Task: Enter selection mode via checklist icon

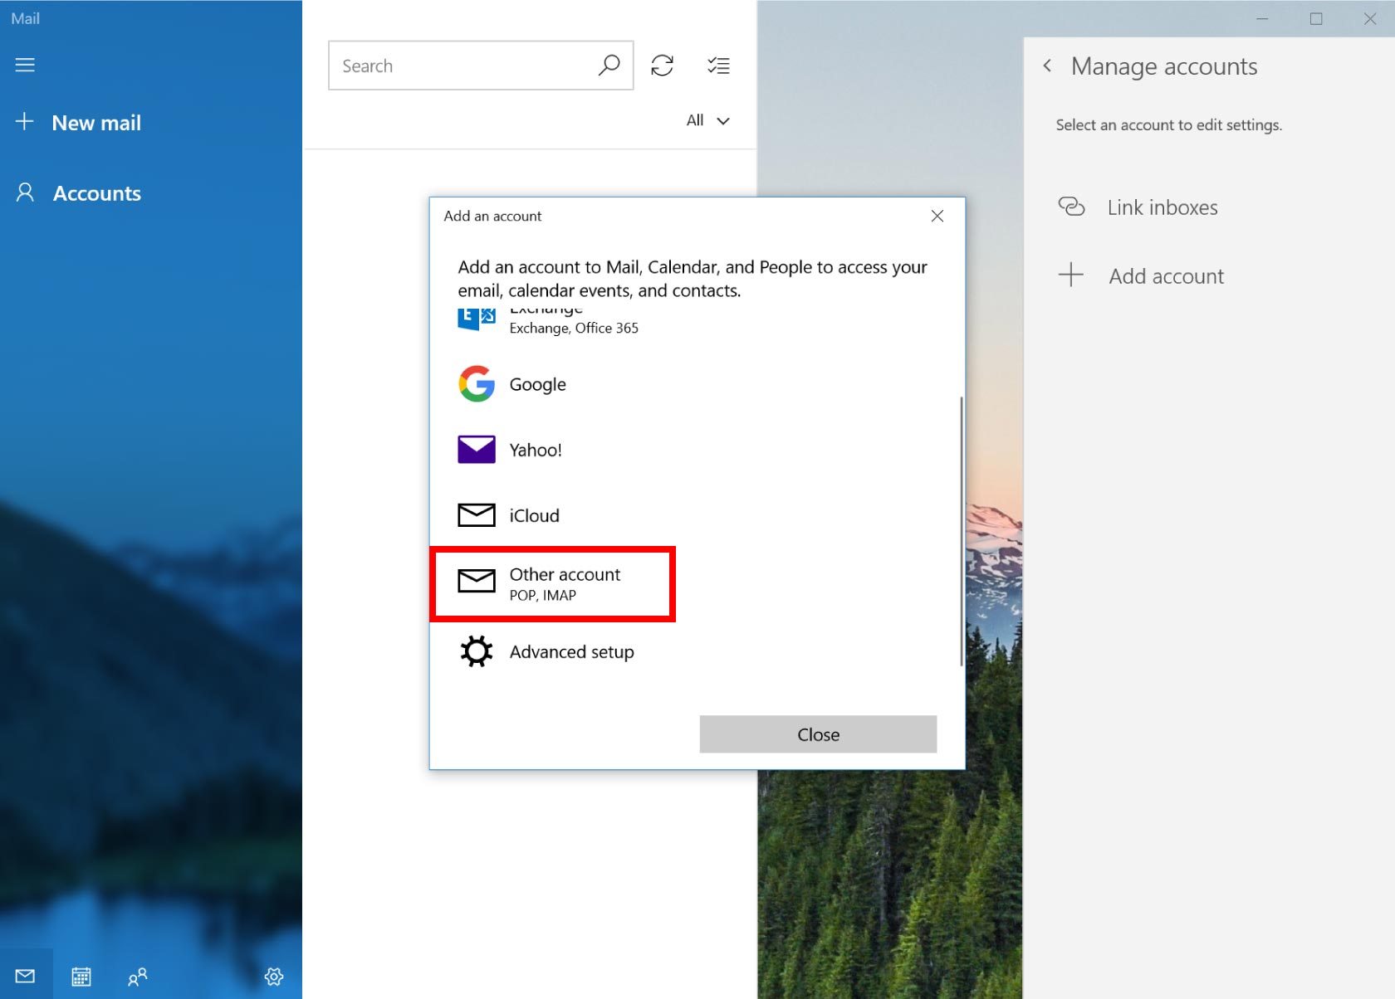Action: coord(718,66)
